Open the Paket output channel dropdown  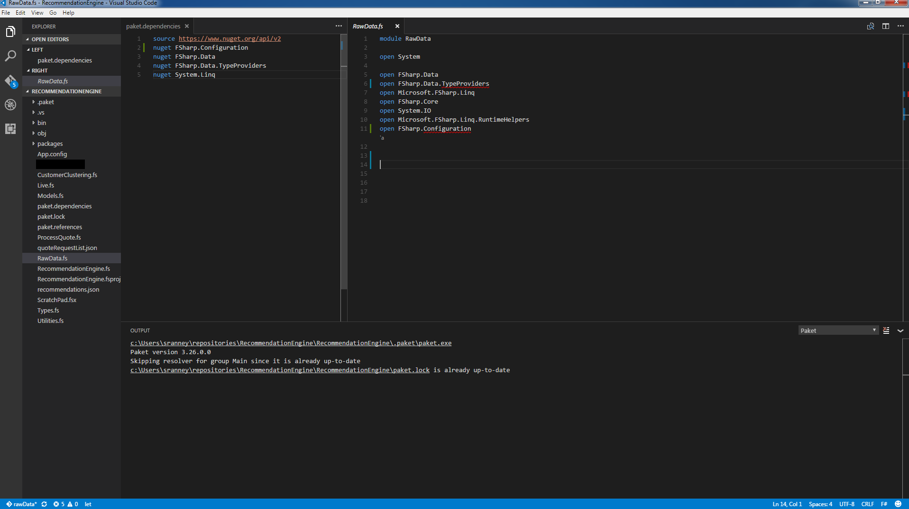pos(838,330)
